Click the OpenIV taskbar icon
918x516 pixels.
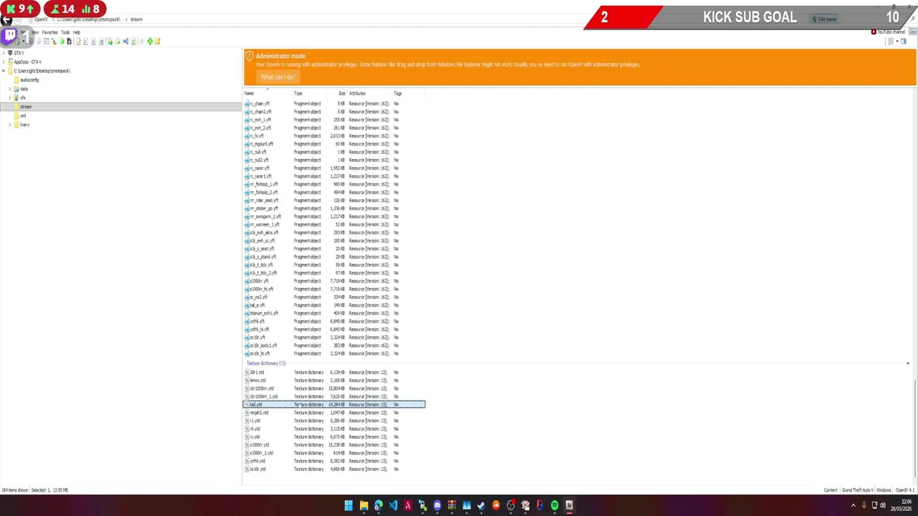[x=569, y=506]
